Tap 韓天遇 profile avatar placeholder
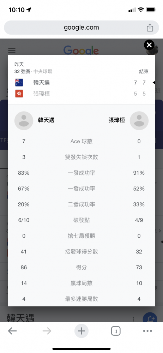The image size is (163, 353). click(x=24, y=121)
